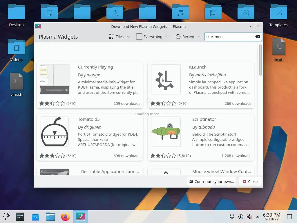Expand hidden system tray icons arrow
Viewport: 297px width, 223px height.
click(258, 216)
